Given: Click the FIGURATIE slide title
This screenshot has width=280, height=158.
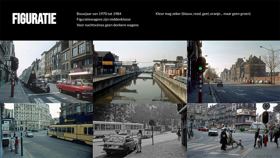Looking at the screenshot, I should 34,19.
